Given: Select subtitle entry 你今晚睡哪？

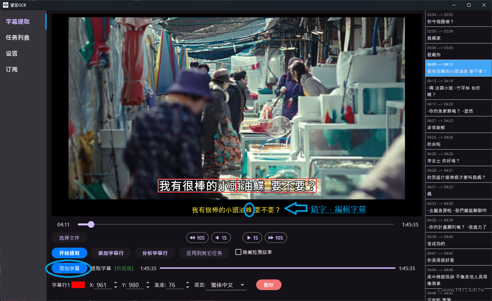Looking at the screenshot, I should pyautogui.click(x=459, y=18).
